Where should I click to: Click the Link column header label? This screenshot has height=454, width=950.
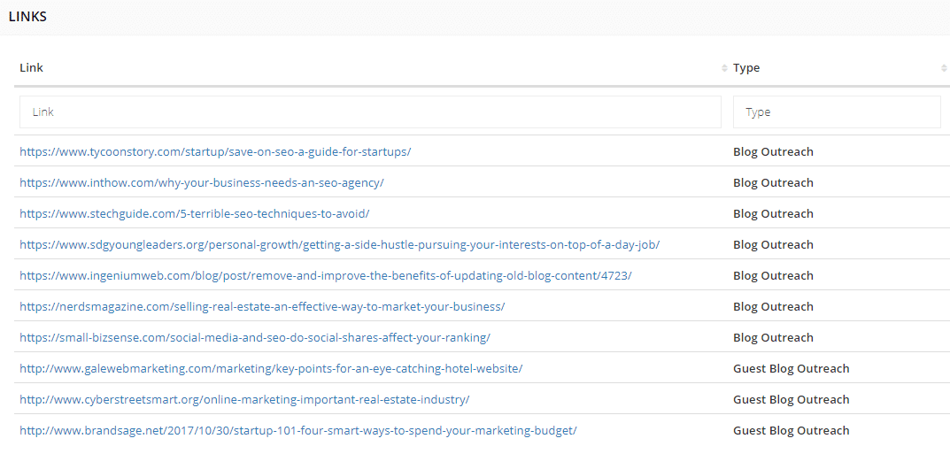coord(32,68)
